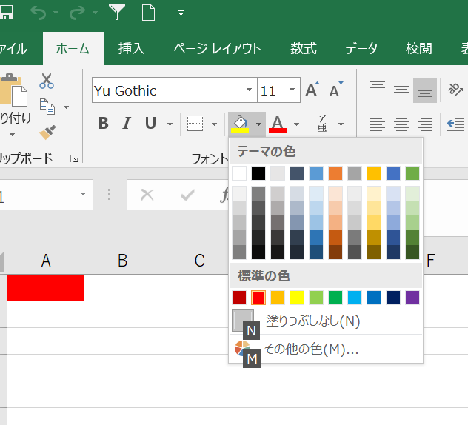The image size is (468, 425).
Task: Switch to the データ tab
Action: pyautogui.click(x=361, y=48)
